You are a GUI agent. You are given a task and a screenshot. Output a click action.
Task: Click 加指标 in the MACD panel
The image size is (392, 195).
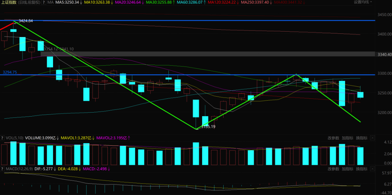click(347, 169)
